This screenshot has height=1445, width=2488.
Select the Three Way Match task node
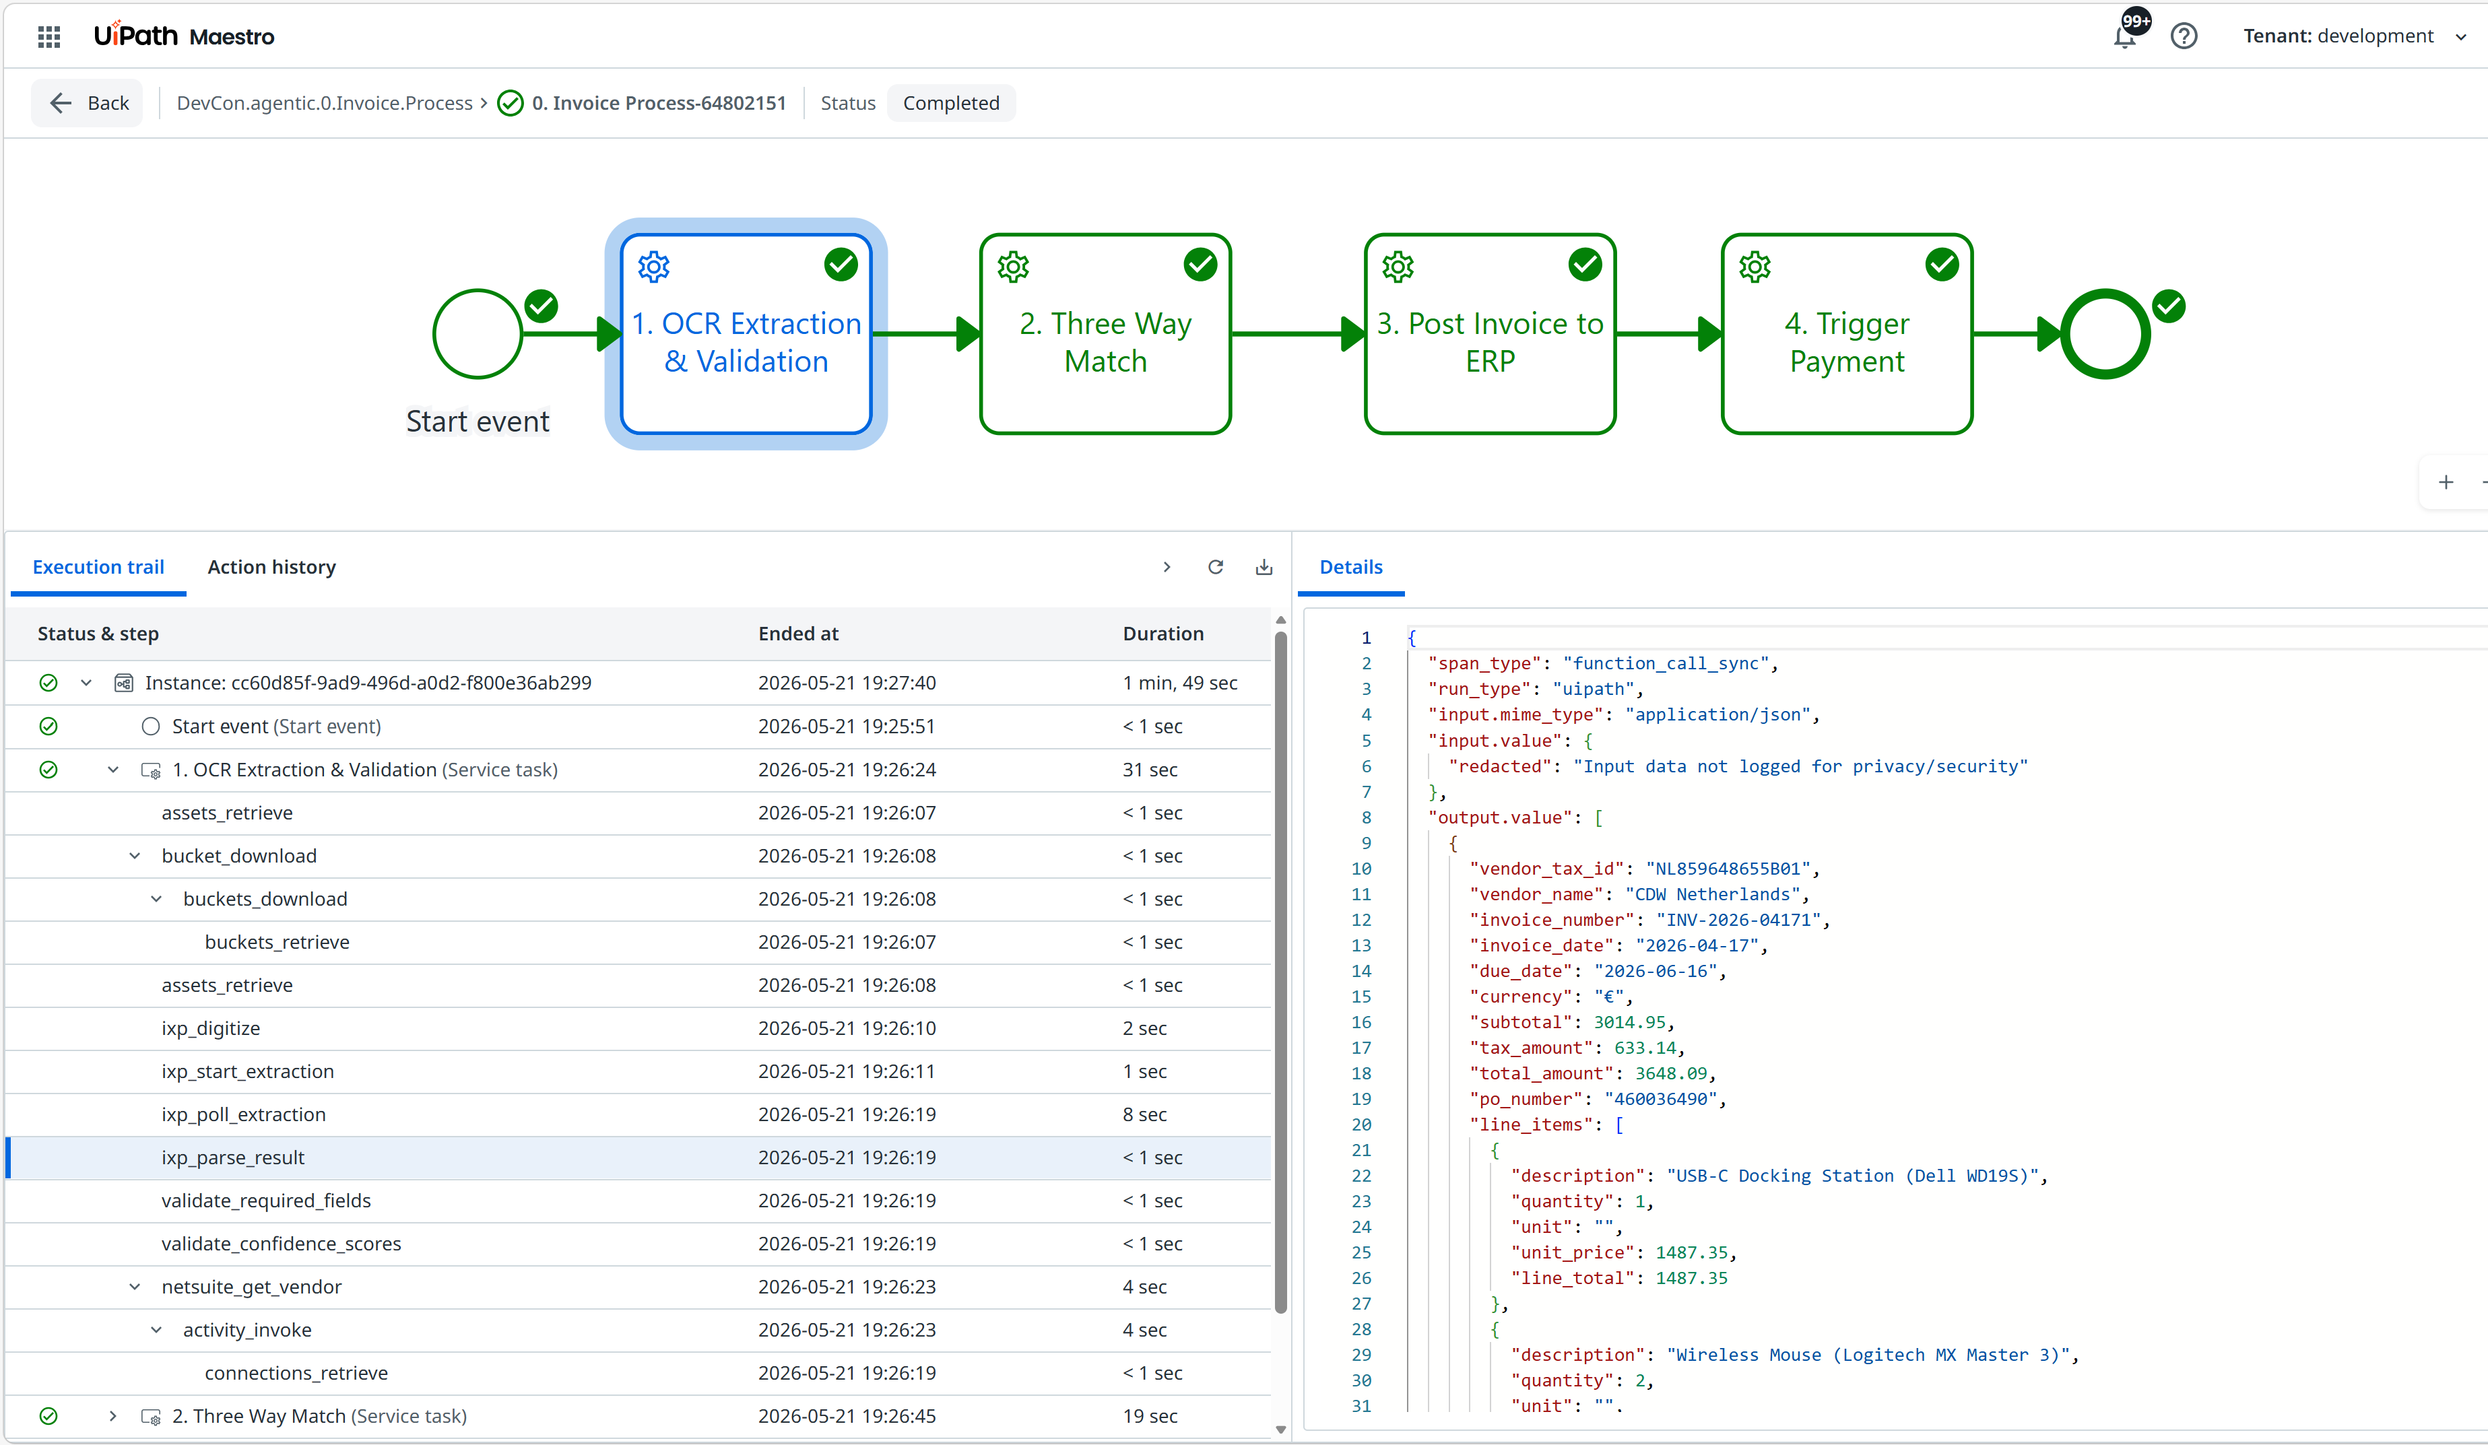point(1105,333)
